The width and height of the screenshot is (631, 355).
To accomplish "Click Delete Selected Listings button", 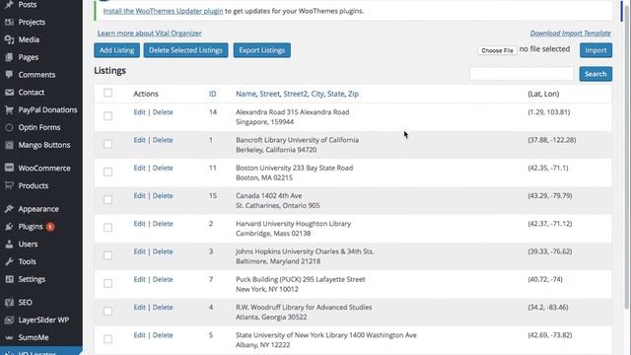I will pos(185,50).
